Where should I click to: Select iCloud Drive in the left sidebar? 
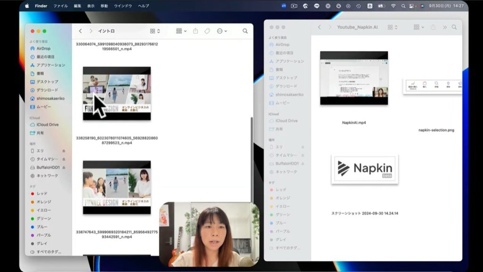click(47, 125)
